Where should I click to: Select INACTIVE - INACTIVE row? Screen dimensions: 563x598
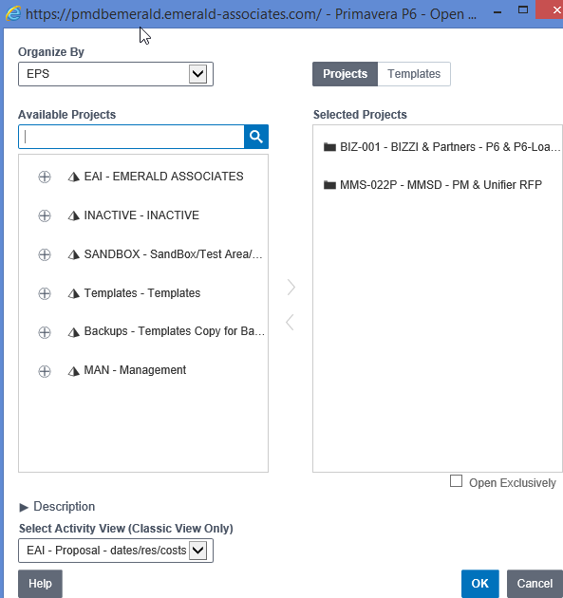click(143, 215)
